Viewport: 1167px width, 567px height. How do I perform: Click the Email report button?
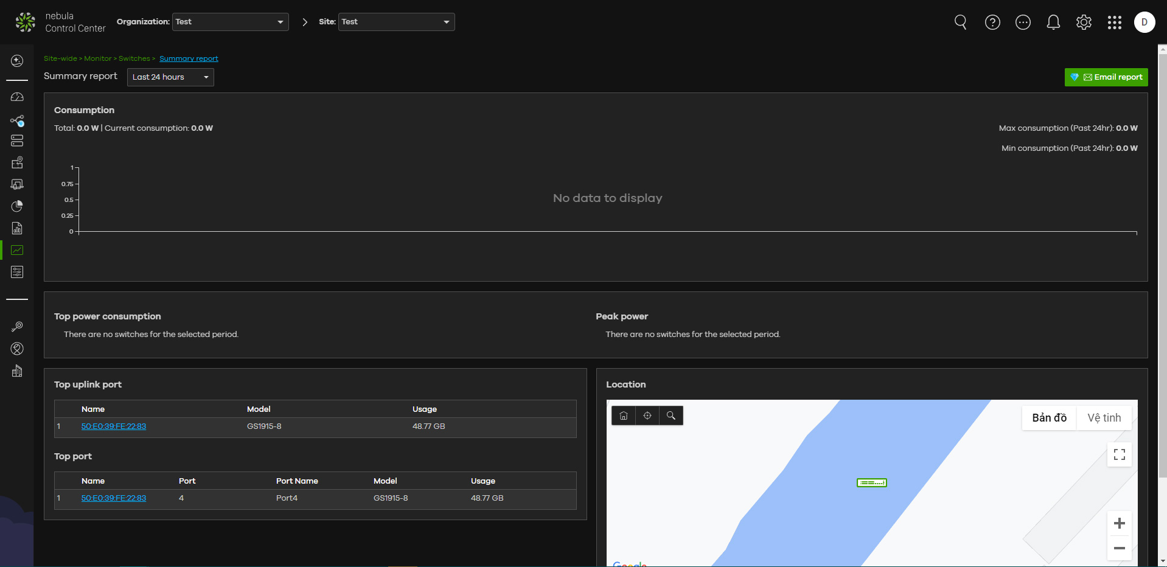(1106, 77)
